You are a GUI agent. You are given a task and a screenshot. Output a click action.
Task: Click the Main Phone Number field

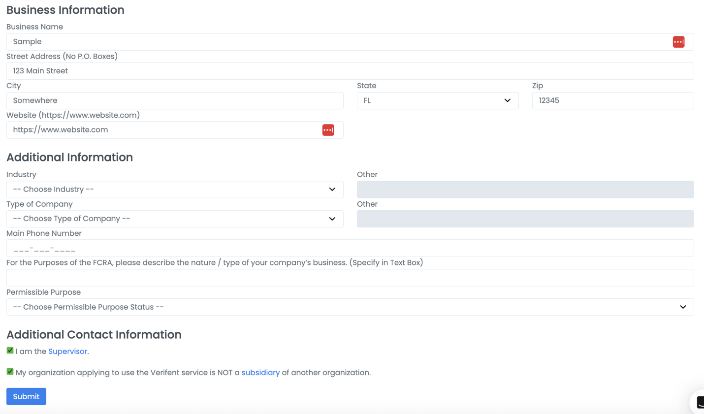click(x=350, y=248)
